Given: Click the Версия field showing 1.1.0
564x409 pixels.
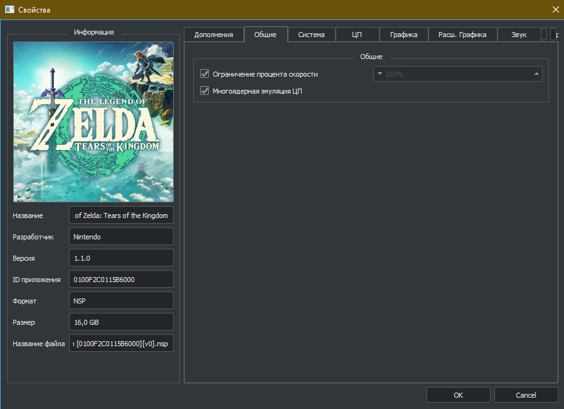Looking at the screenshot, I should (121, 258).
